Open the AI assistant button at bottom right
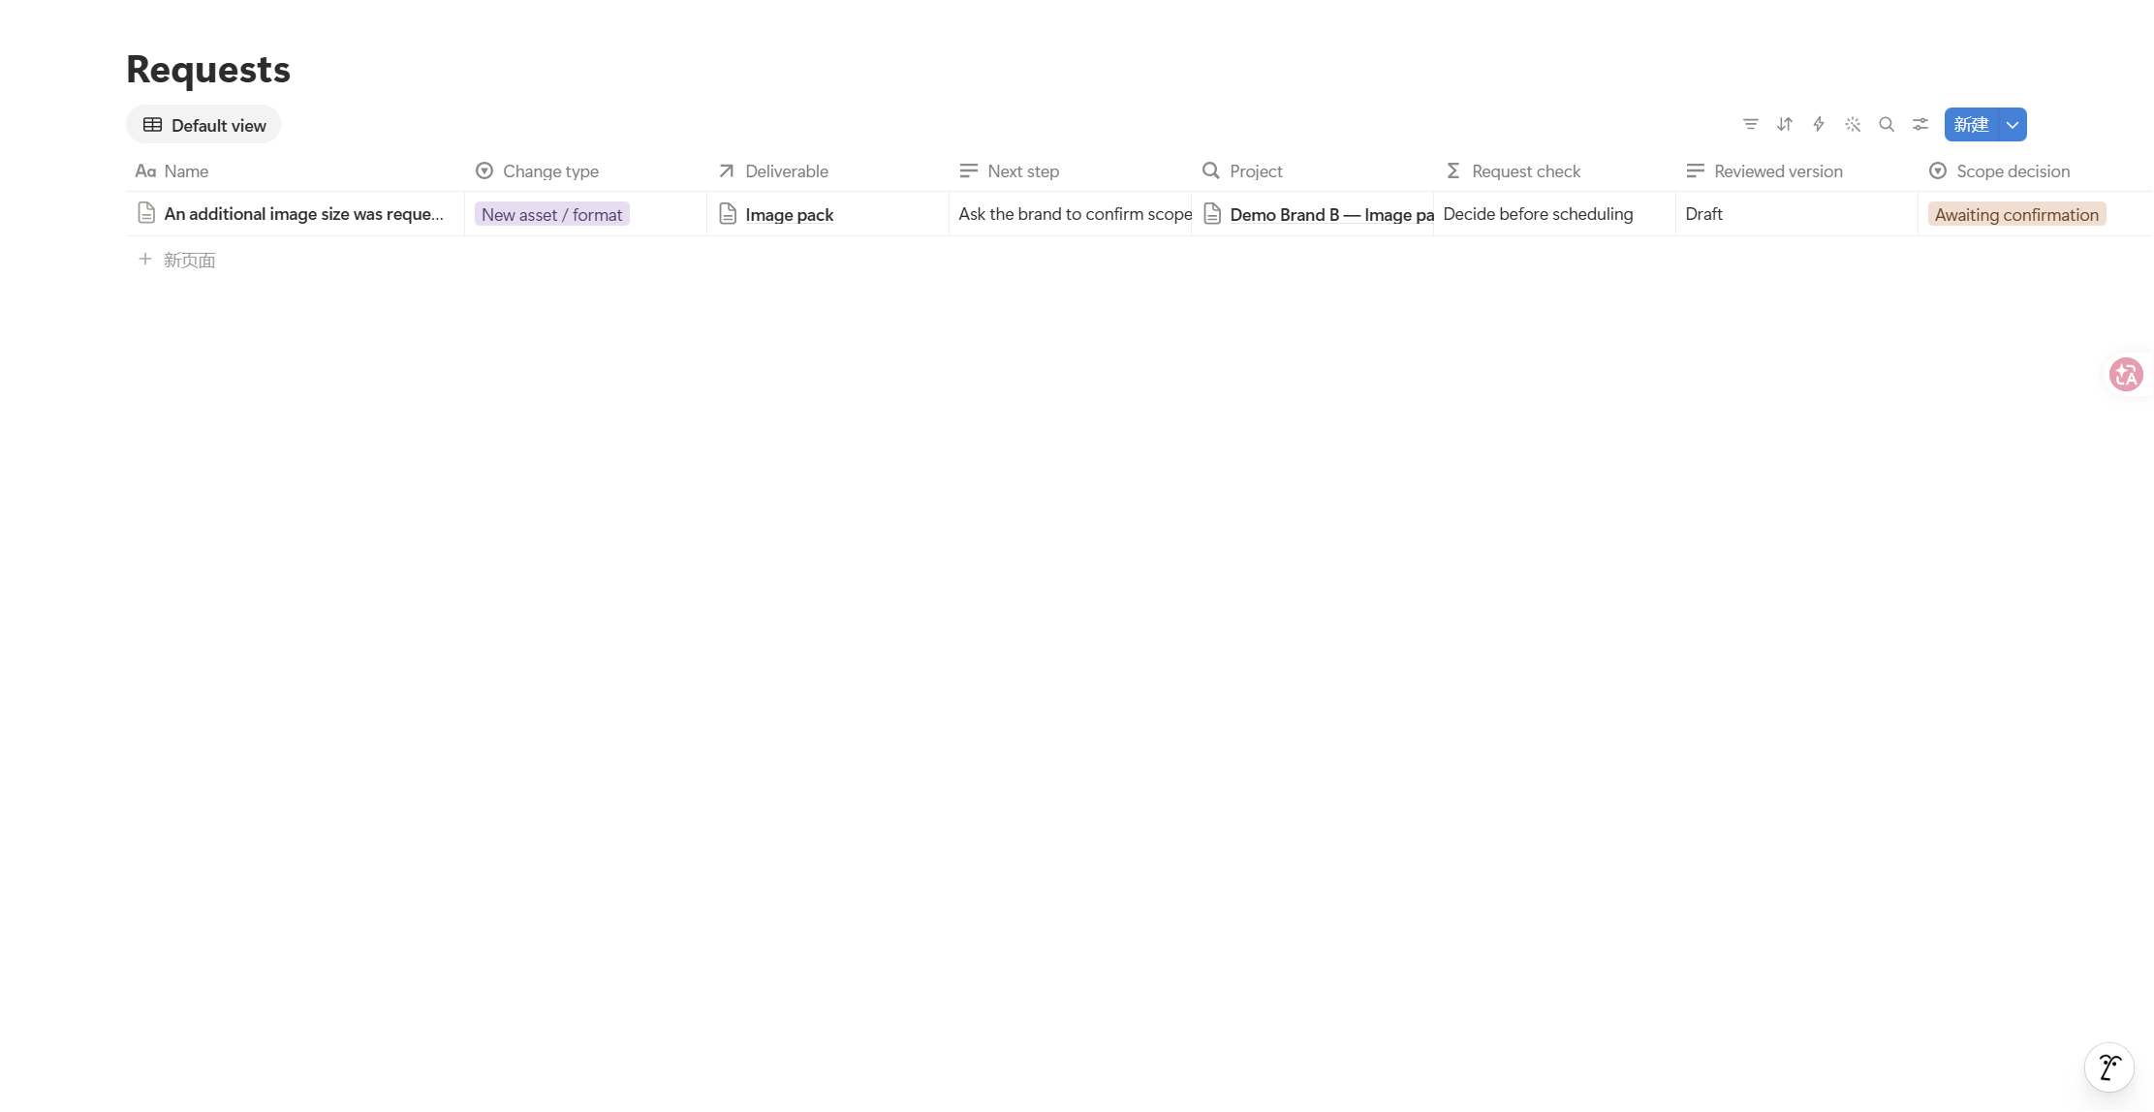 pyautogui.click(x=2109, y=1067)
